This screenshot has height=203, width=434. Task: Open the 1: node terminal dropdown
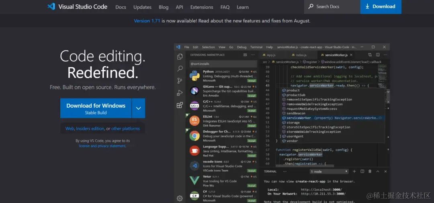329,171
